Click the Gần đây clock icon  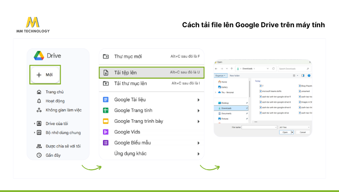coord(39,155)
